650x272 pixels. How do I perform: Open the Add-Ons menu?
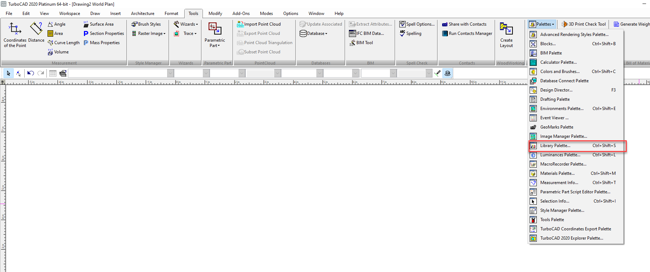[x=241, y=14]
